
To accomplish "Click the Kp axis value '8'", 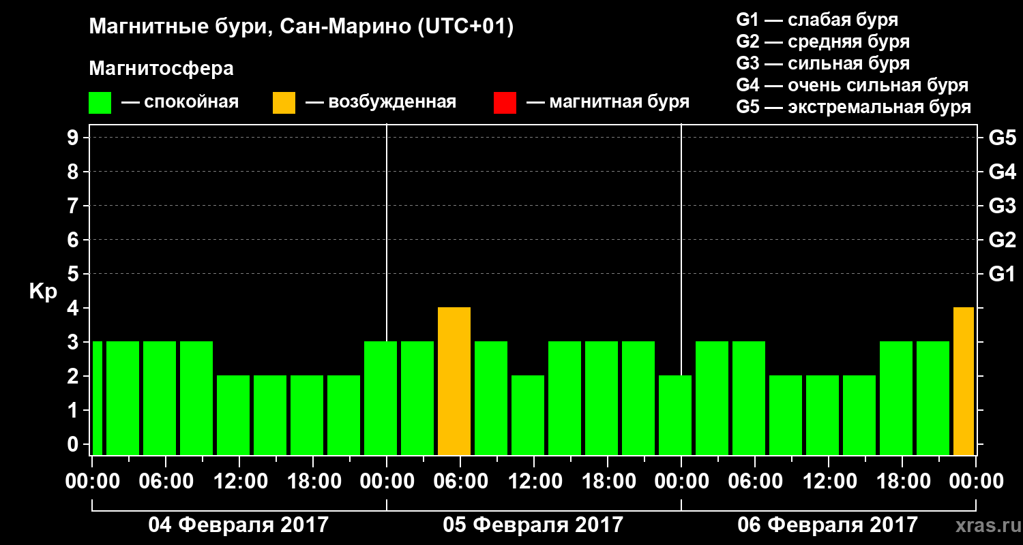I will (x=74, y=172).
